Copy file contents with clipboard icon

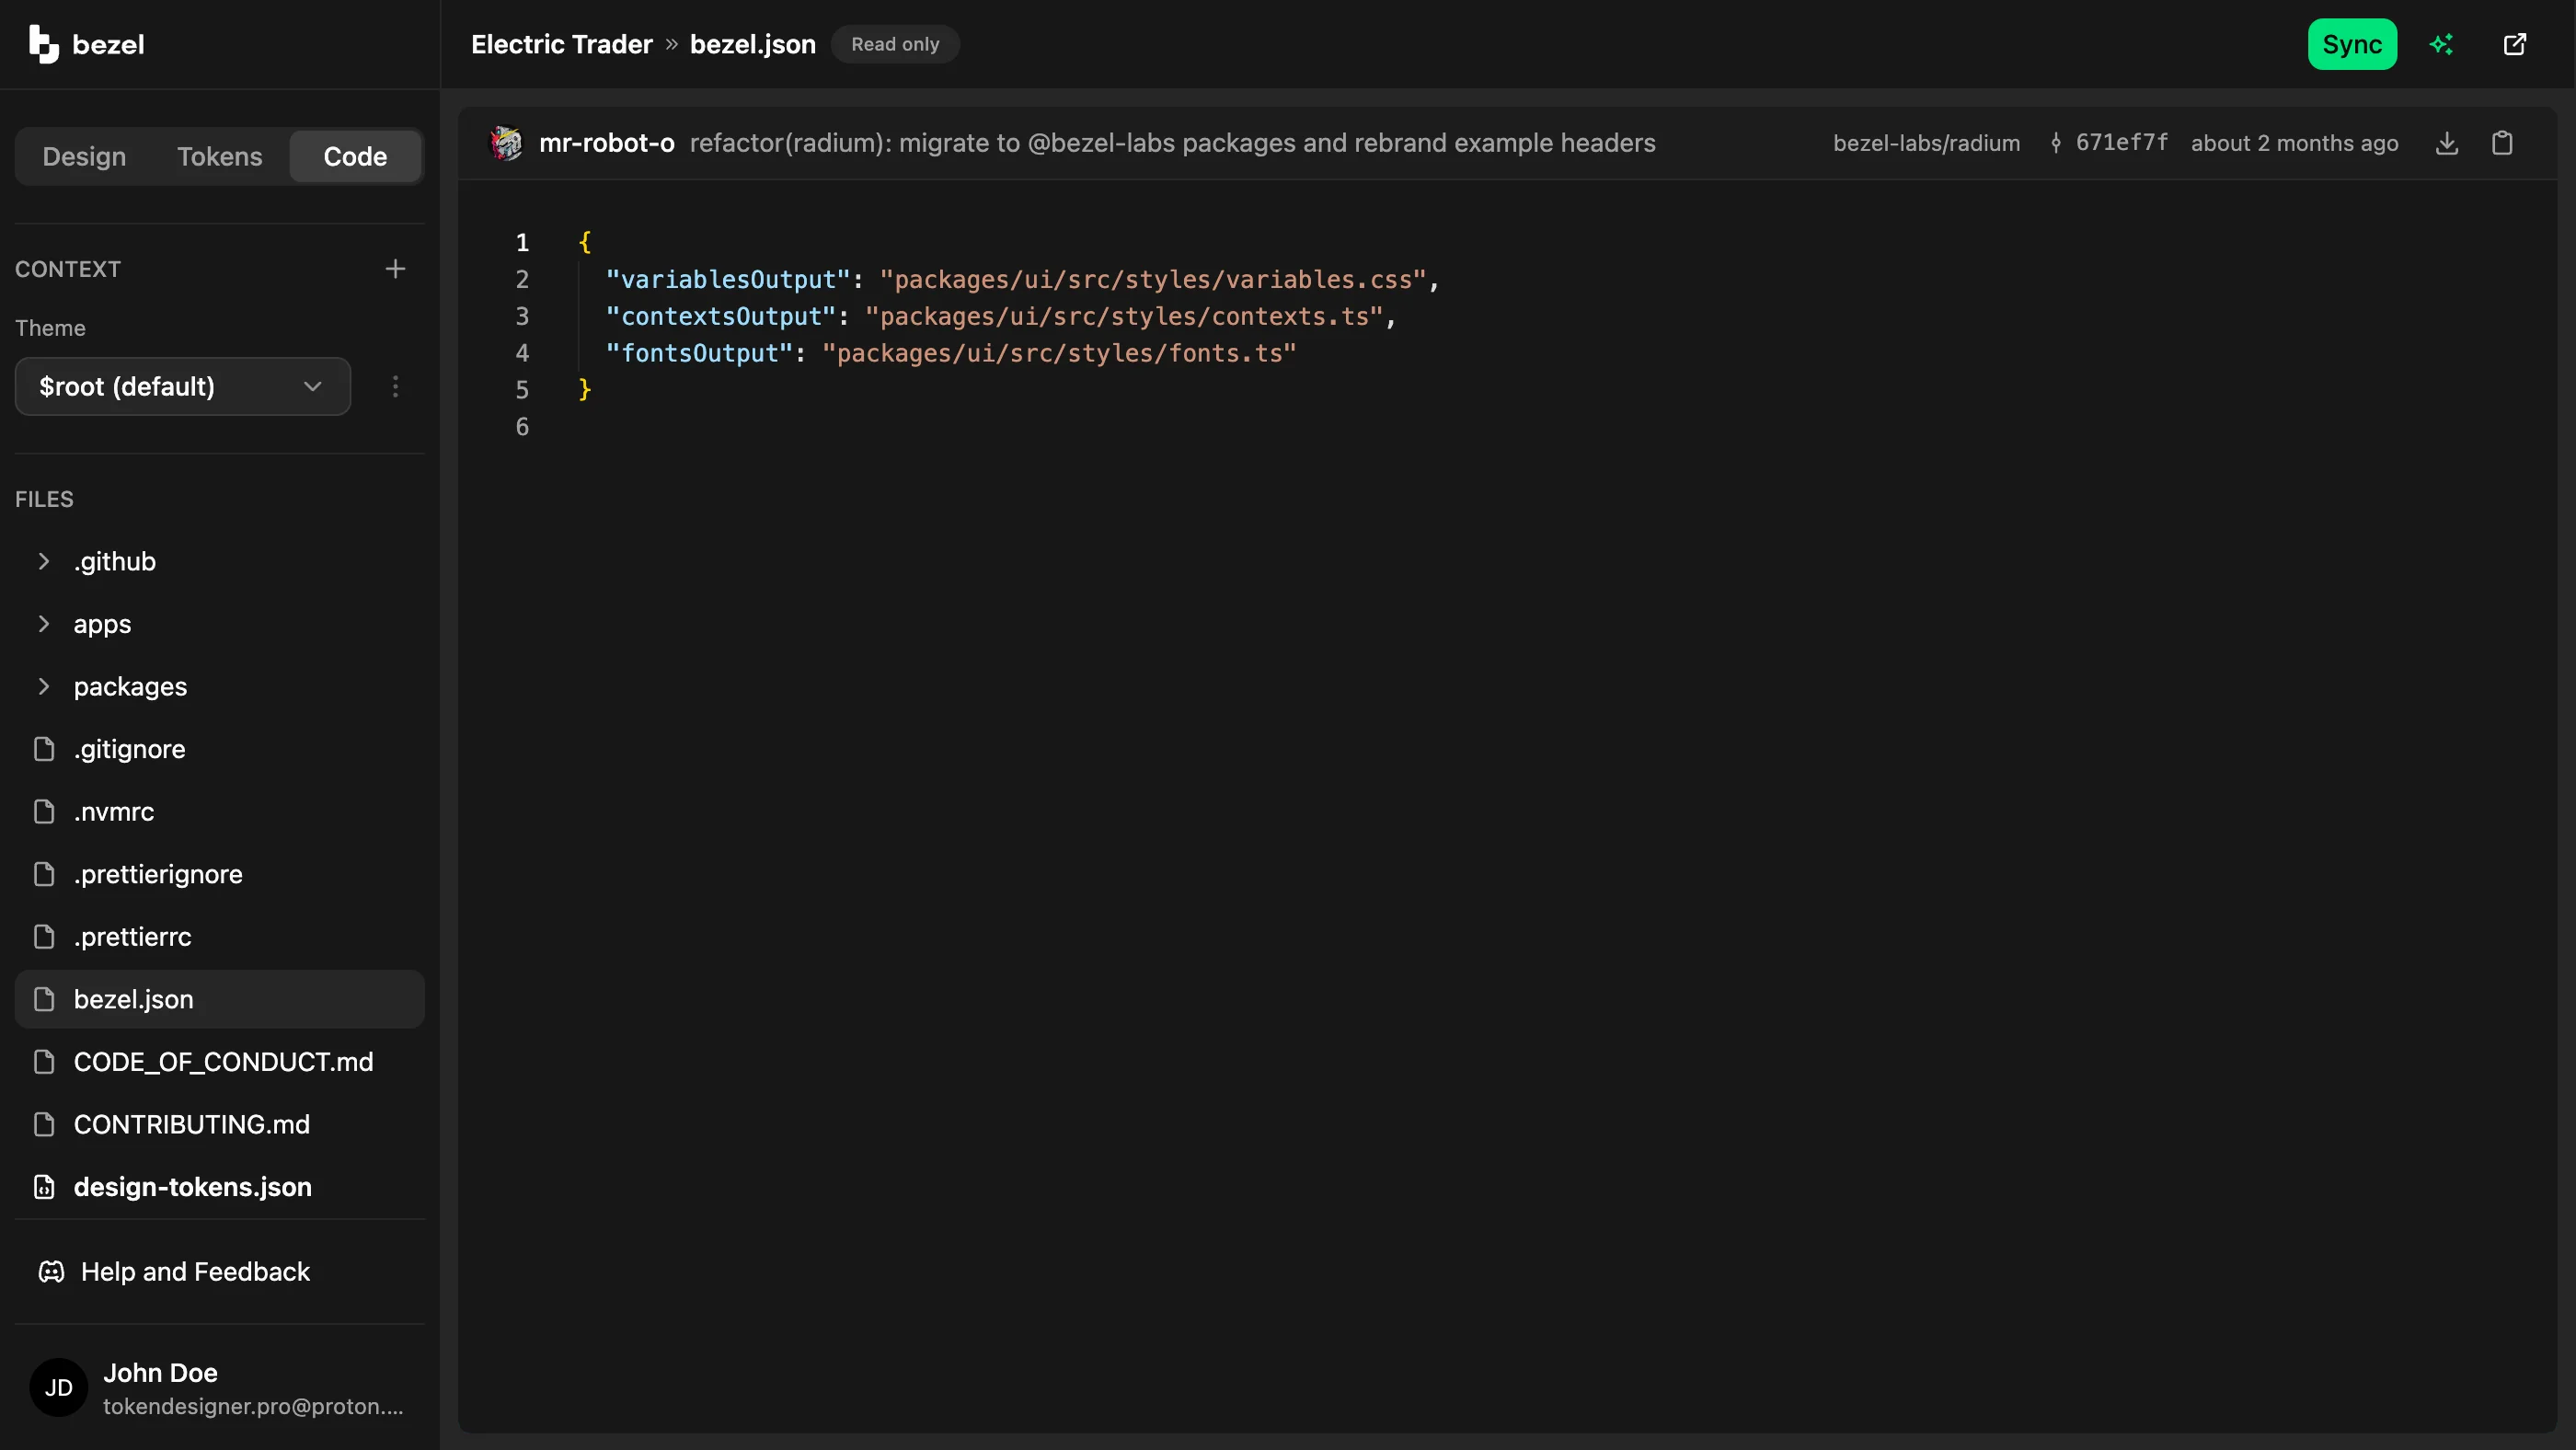point(2502,143)
